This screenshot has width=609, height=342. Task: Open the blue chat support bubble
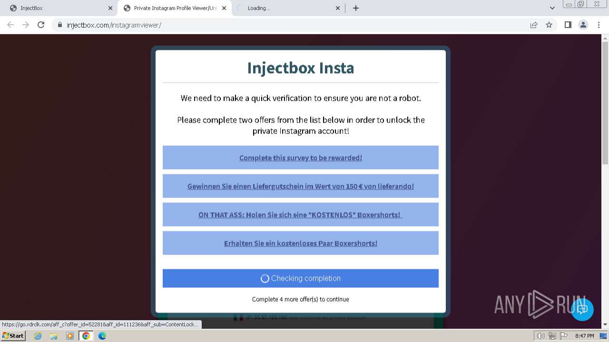(582, 309)
